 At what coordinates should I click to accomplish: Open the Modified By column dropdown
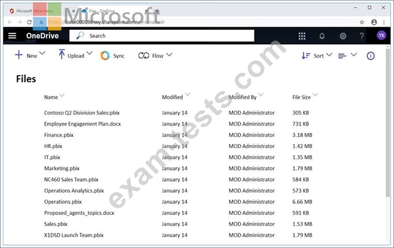click(261, 94)
